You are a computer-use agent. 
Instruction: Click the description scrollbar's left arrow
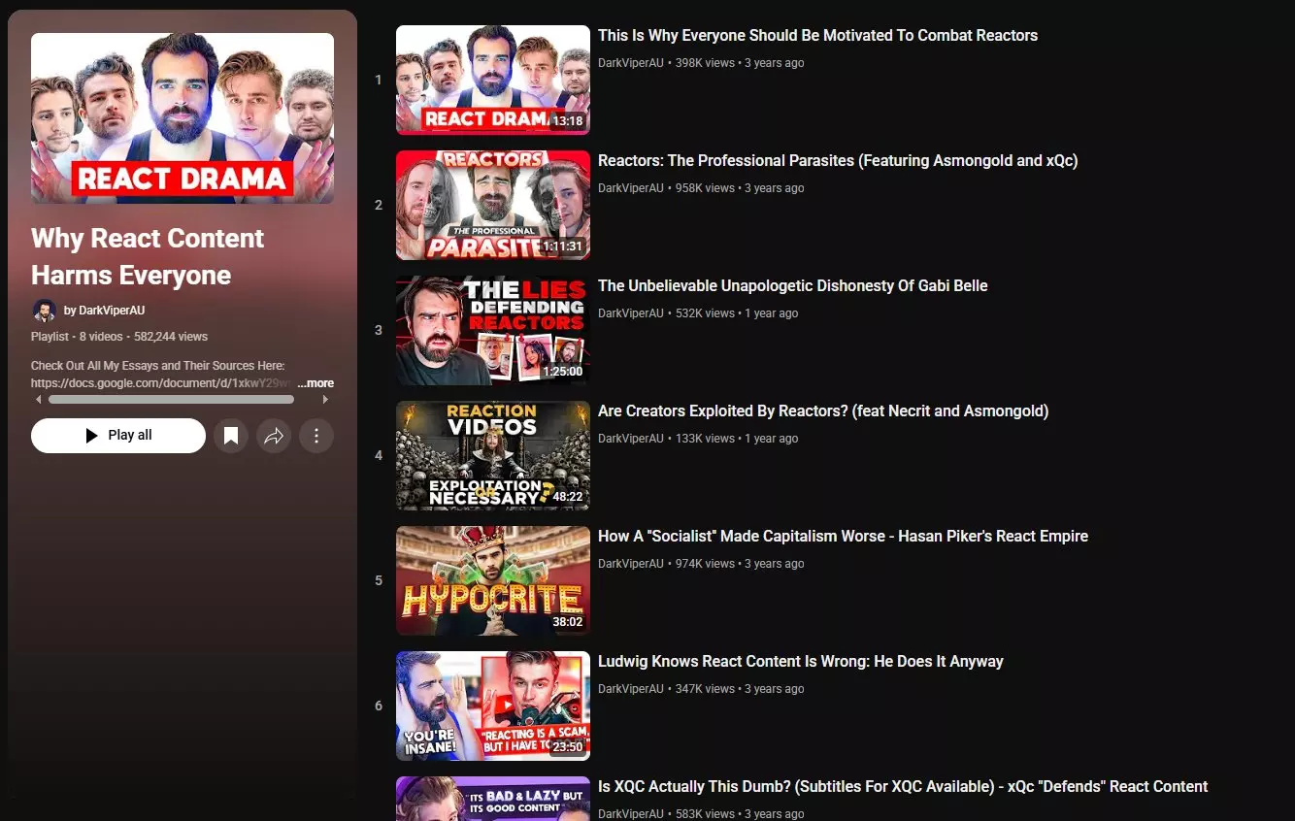[x=39, y=399]
